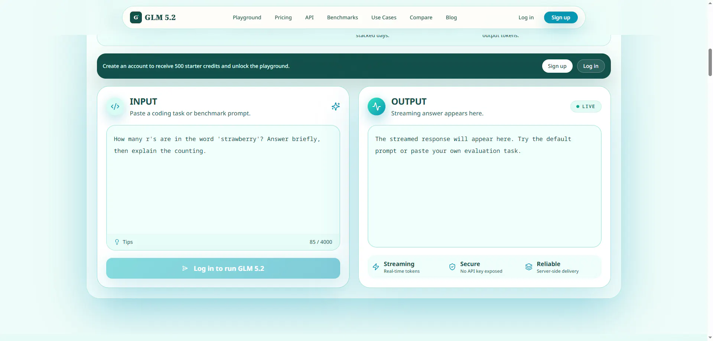Click the Tips label below the prompt
Screen dimensions: 713x341
pyautogui.click(x=128, y=242)
